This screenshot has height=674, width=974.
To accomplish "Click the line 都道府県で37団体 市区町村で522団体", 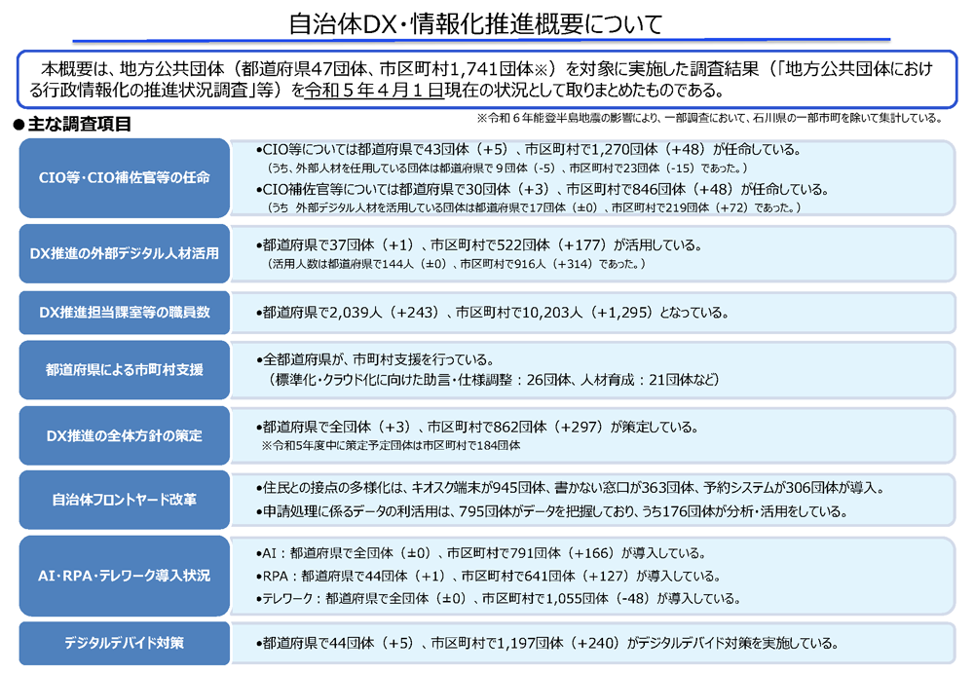I will click(x=478, y=245).
